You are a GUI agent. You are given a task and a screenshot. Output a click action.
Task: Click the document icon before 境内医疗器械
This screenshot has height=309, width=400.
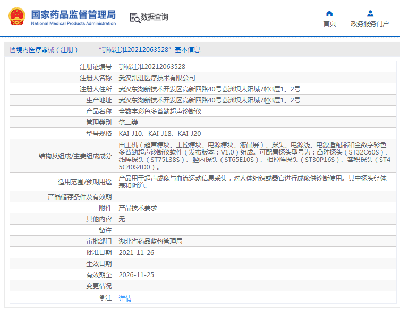(12, 50)
